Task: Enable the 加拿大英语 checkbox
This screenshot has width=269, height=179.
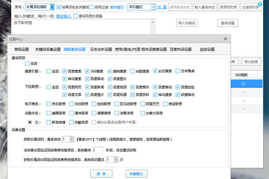Action: [142, 113]
